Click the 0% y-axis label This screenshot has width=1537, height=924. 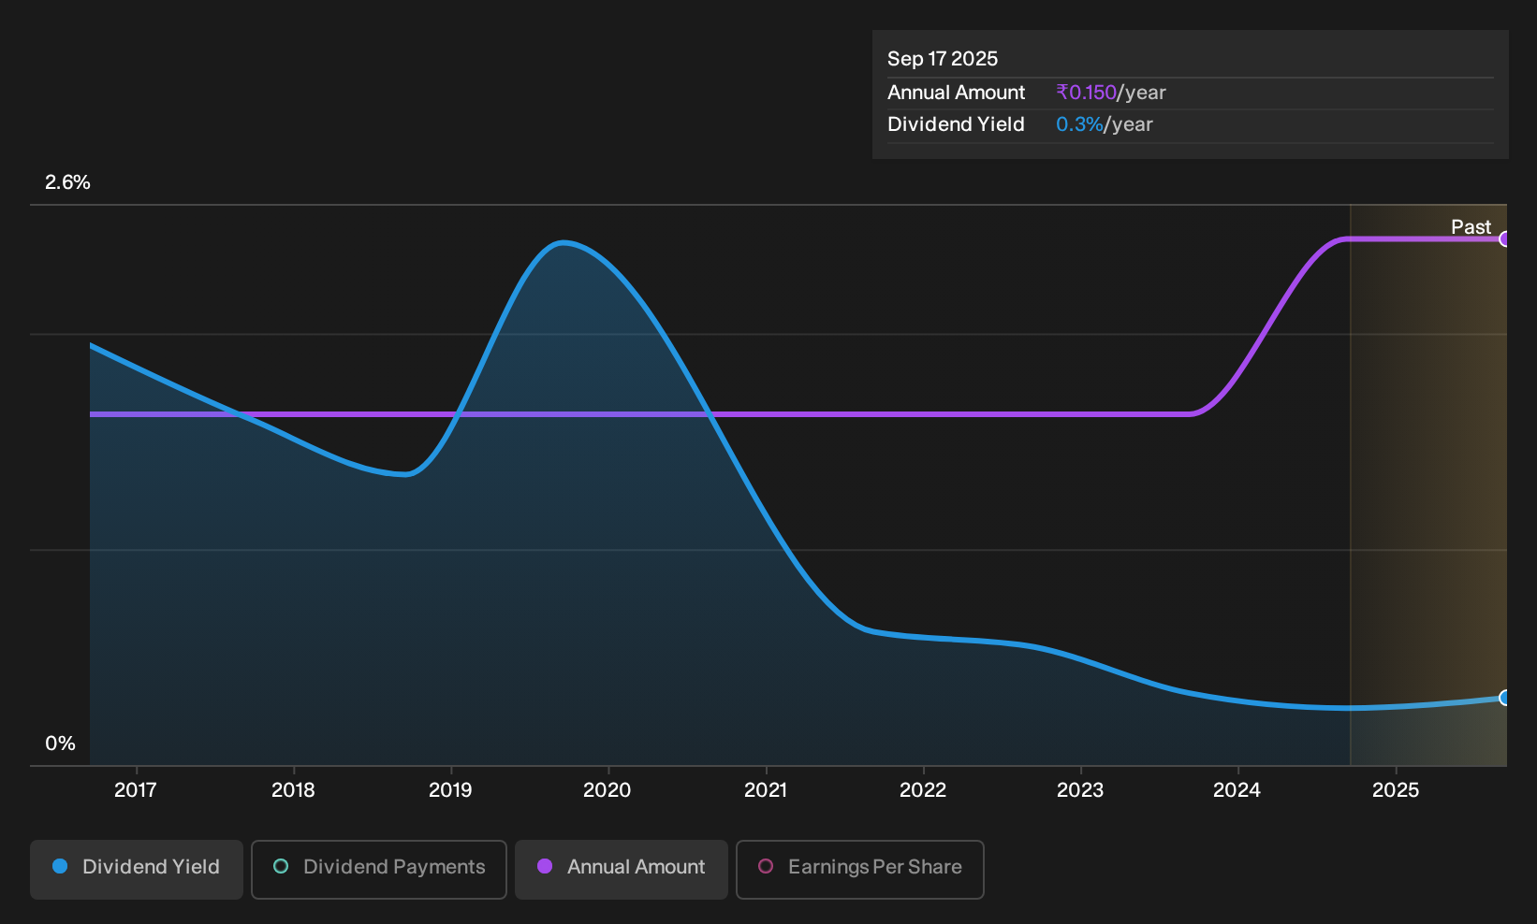tap(60, 744)
